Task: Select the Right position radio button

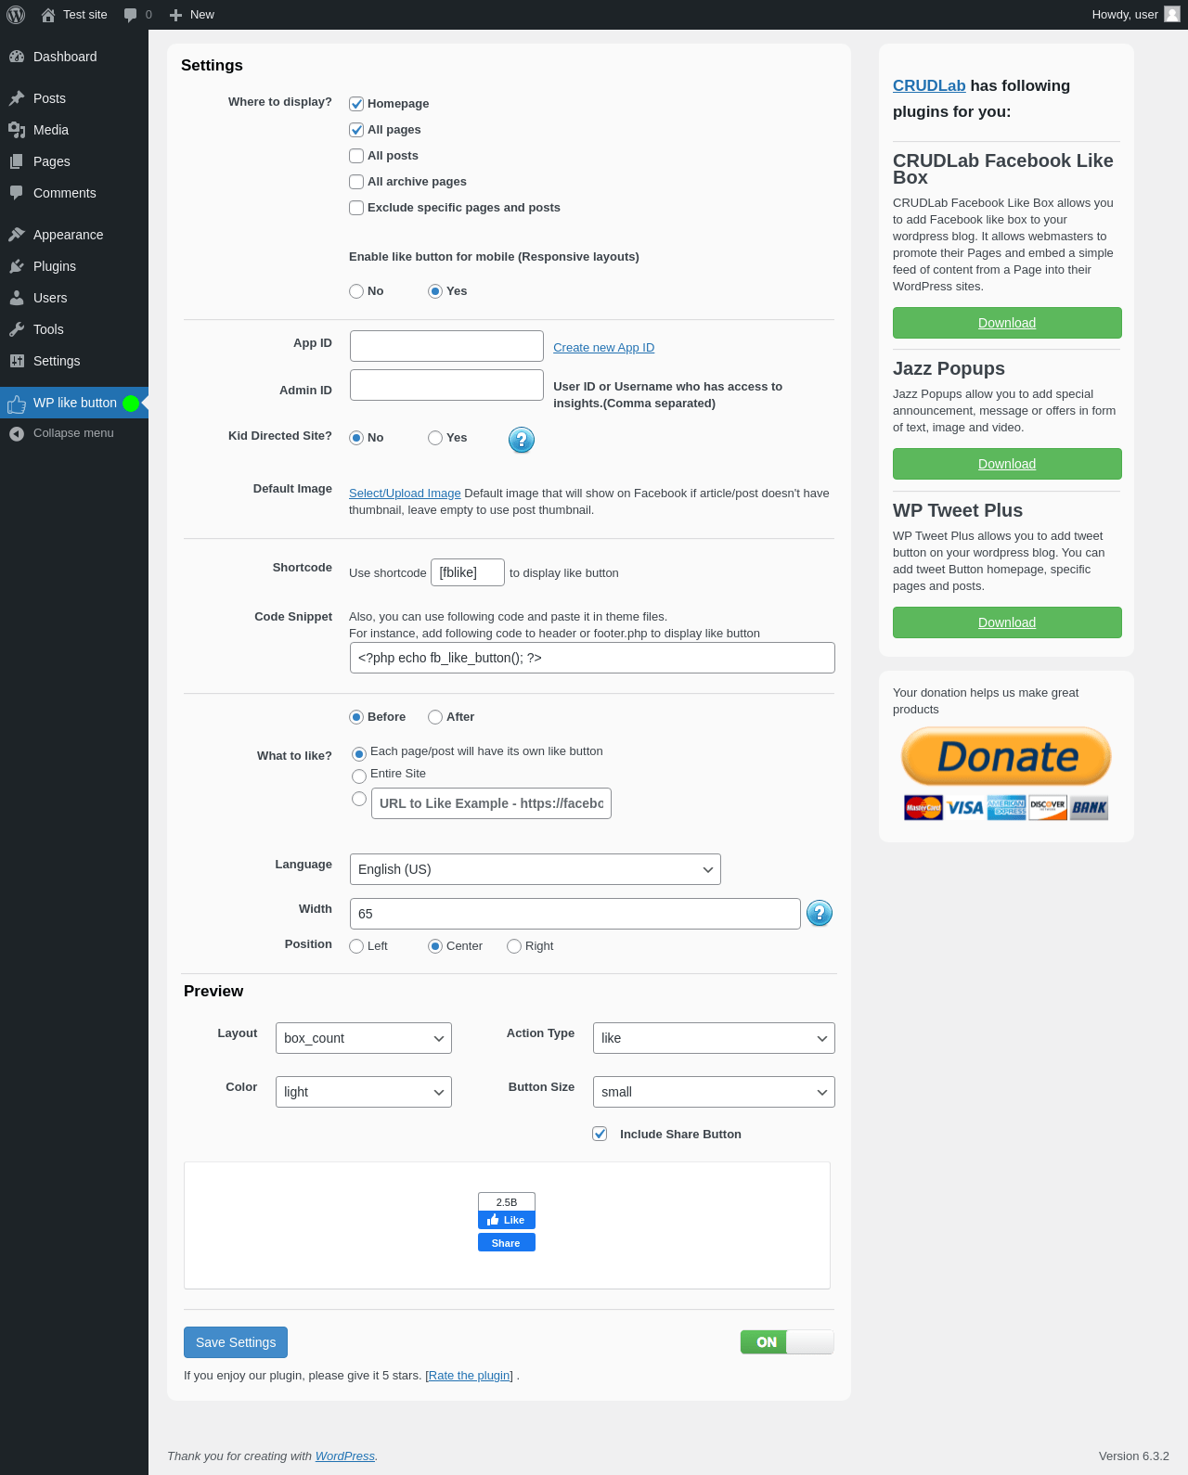Action: [x=514, y=946]
